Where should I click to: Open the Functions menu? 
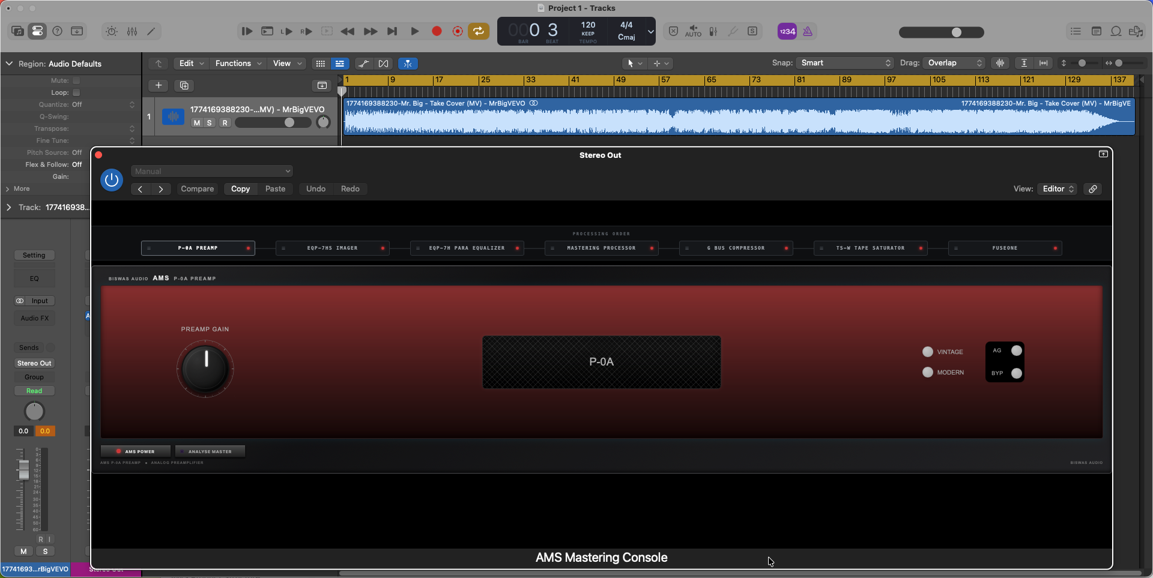coord(238,63)
